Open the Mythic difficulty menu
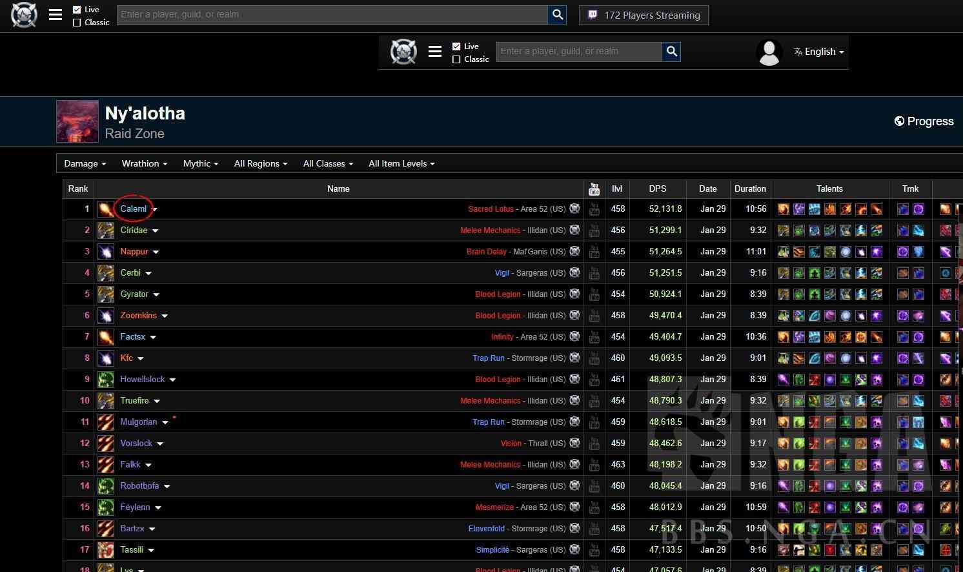 tap(200, 164)
